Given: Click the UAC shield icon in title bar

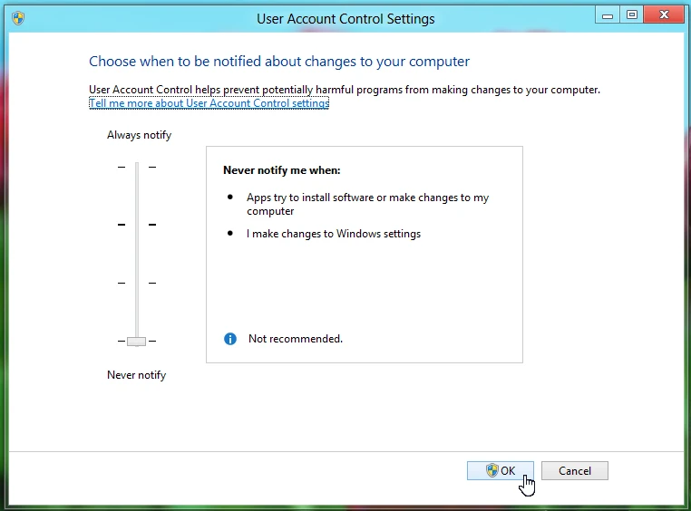Looking at the screenshot, I should click(x=18, y=18).
